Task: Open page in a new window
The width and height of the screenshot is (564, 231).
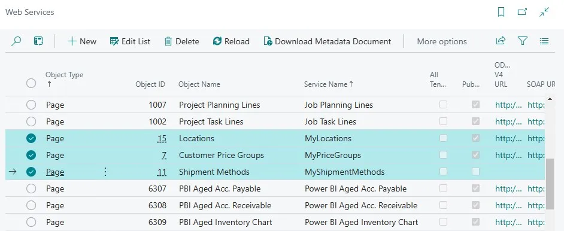Action: coord(522,12)
